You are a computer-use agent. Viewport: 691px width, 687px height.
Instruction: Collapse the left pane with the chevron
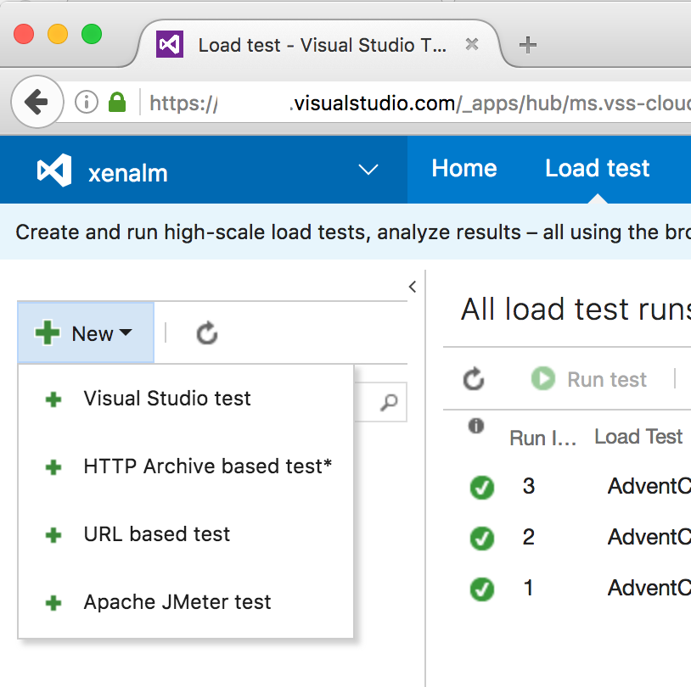413,287
